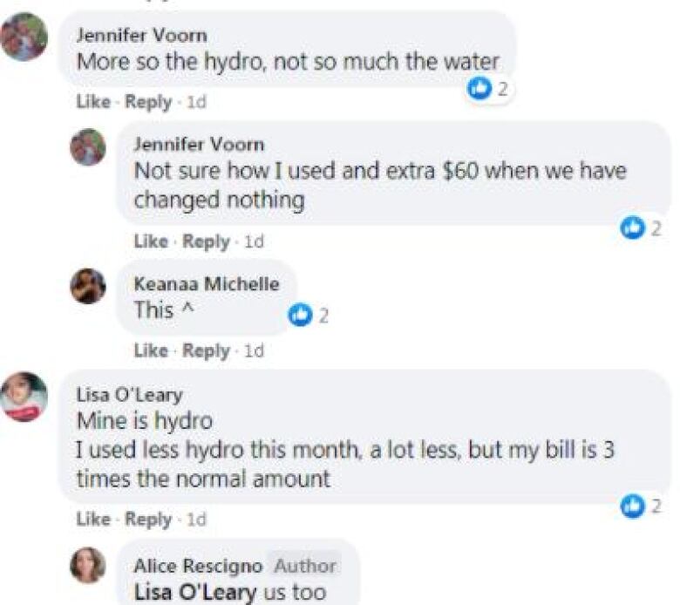Open Keanaa Michelle's profile name link
680x605 pixels.
(x=206, y=284)
